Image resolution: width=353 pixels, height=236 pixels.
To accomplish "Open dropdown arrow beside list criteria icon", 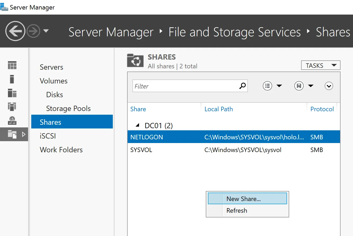I will [x=279, y=86].
